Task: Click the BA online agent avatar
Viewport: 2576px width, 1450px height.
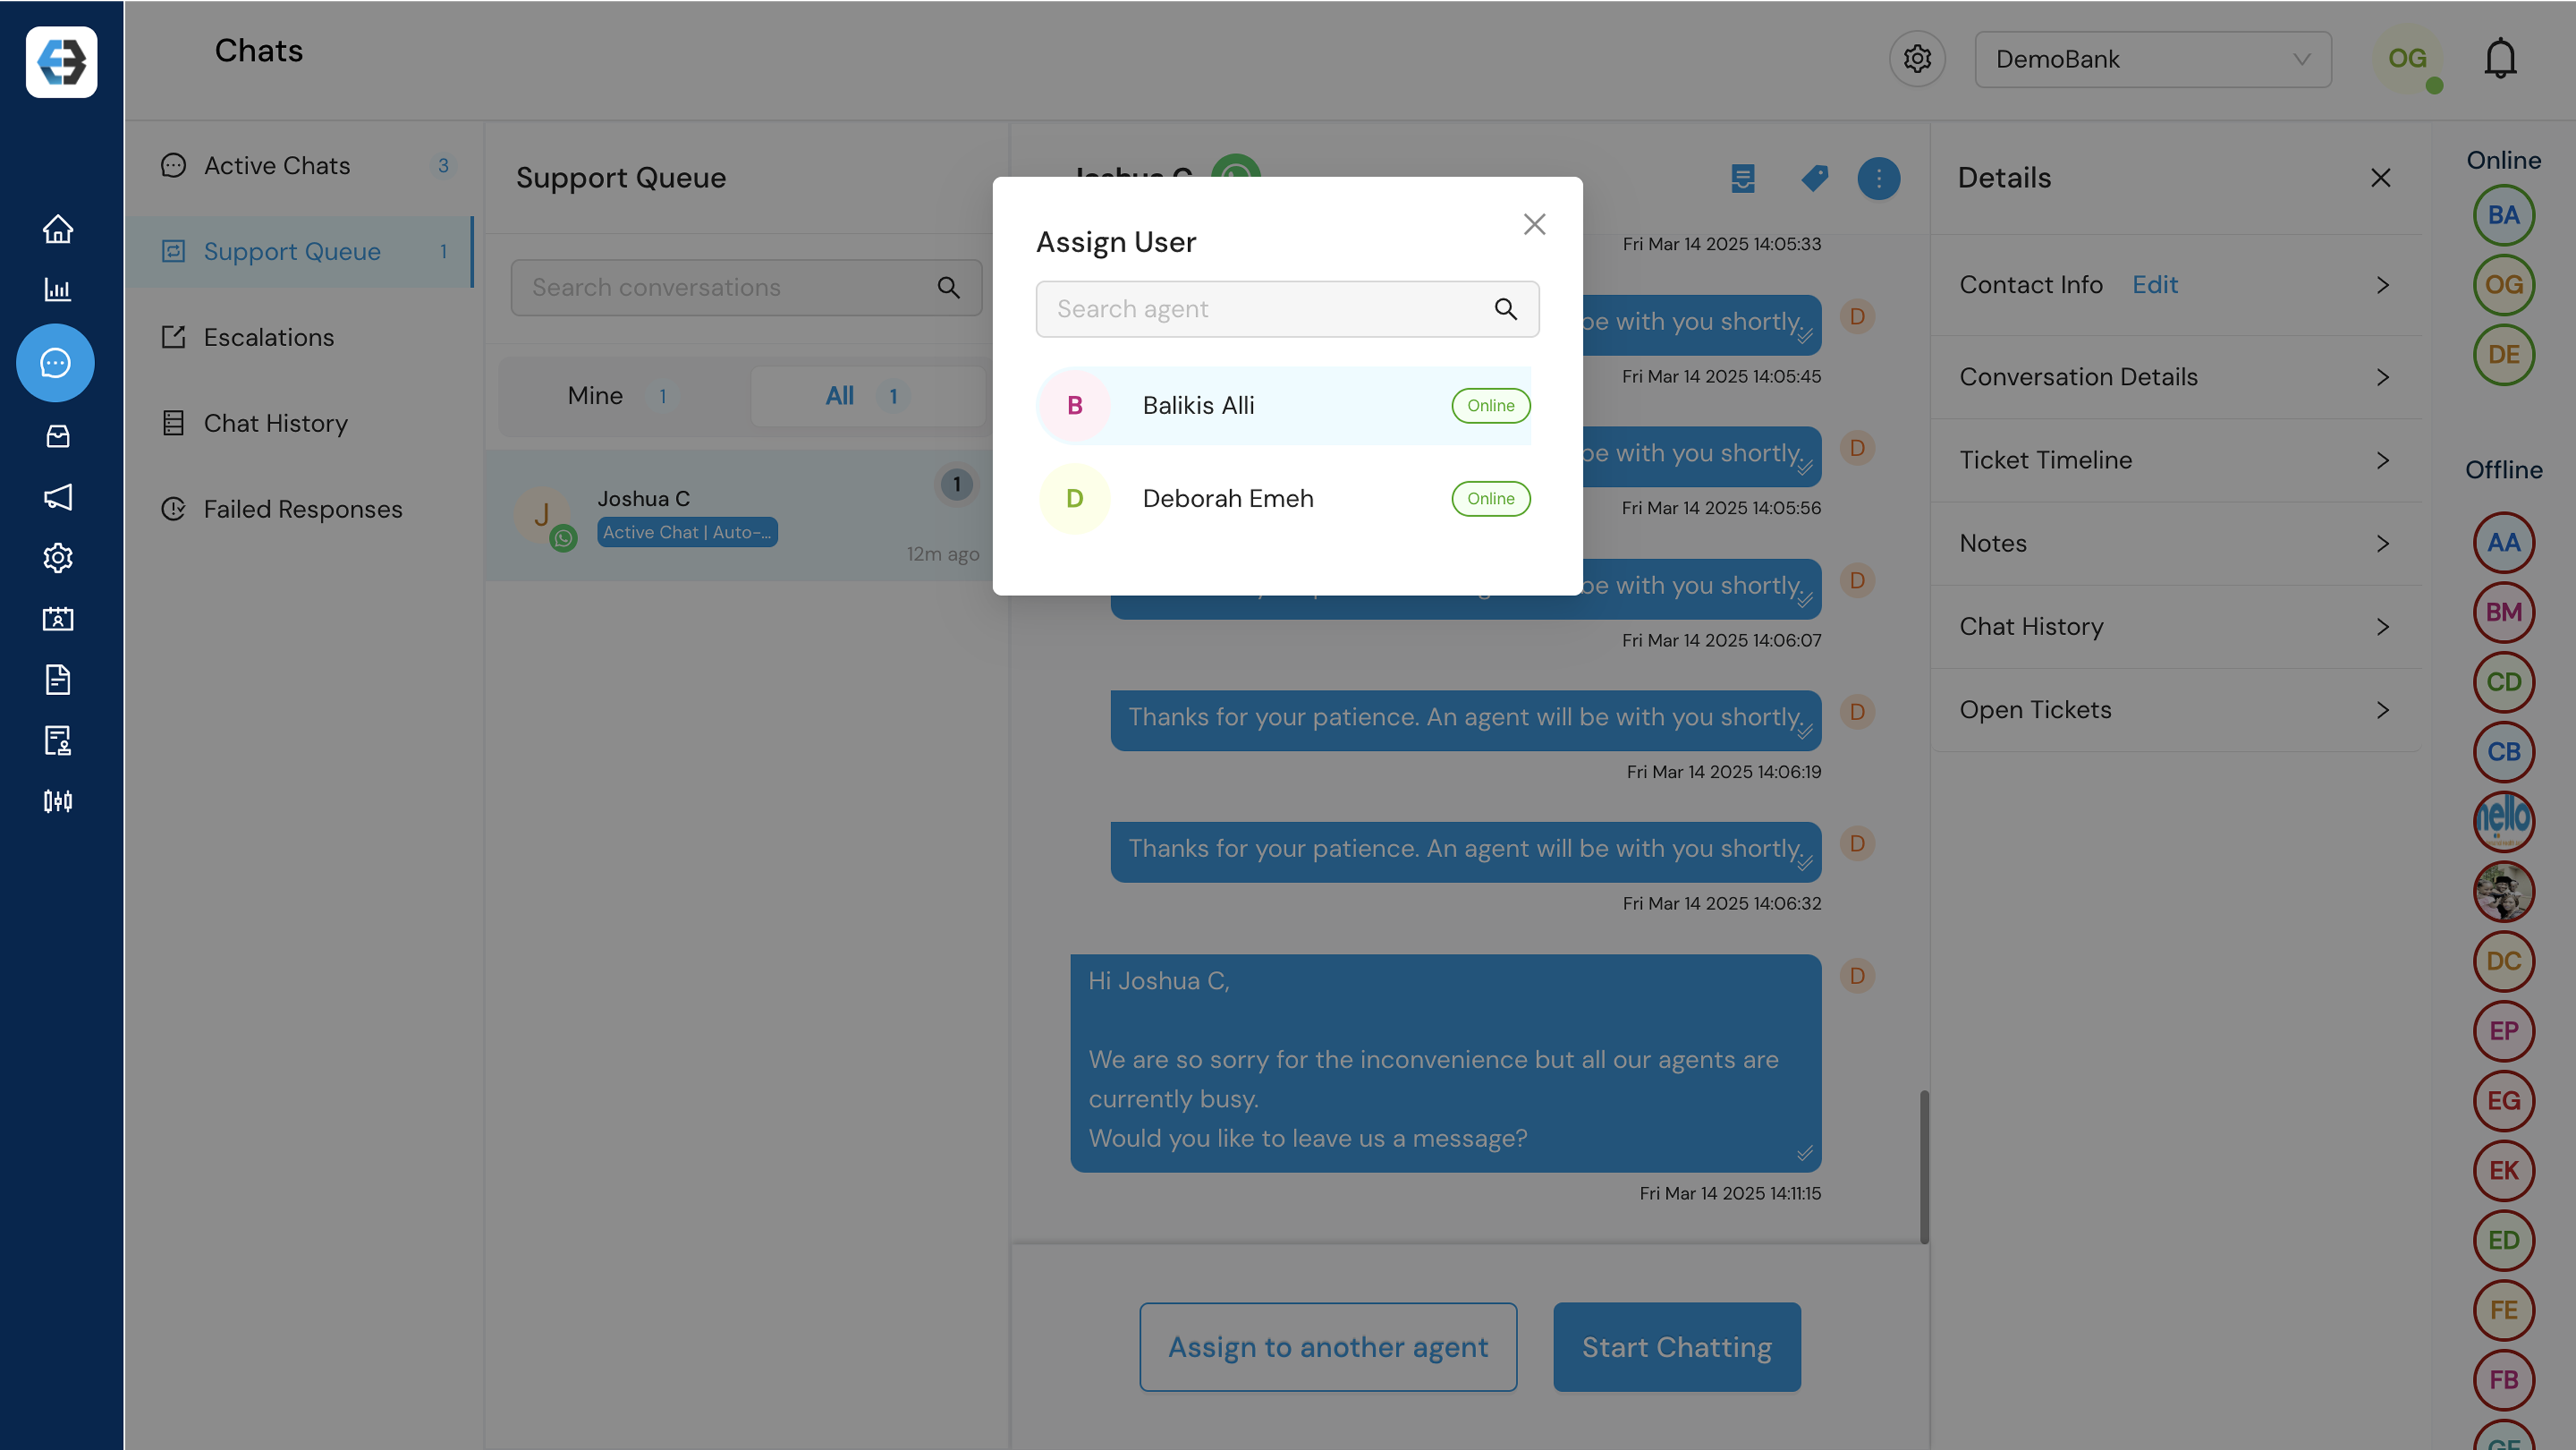Action: tap(2503, 215)
